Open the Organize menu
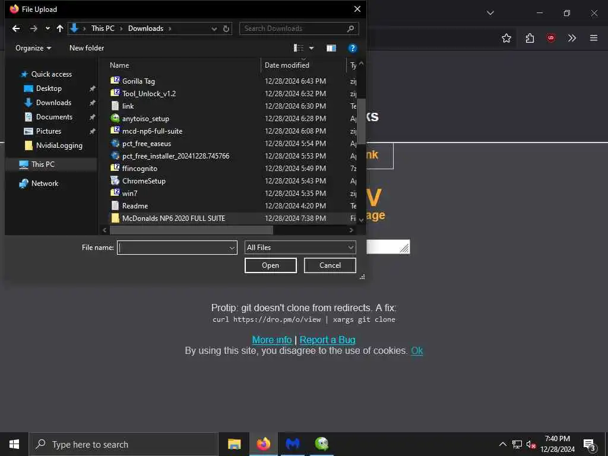This screenshot has height=456, width=608. tap(33, 48)
